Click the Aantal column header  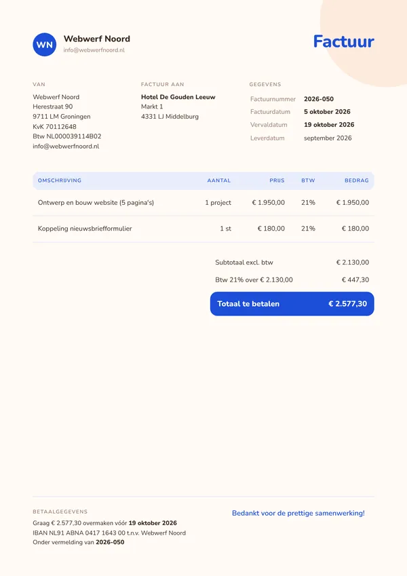coord(219,180)
